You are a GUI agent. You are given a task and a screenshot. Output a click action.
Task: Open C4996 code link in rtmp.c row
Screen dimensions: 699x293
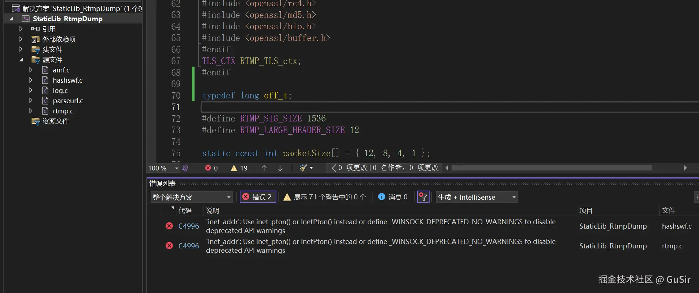coord(188,246)
